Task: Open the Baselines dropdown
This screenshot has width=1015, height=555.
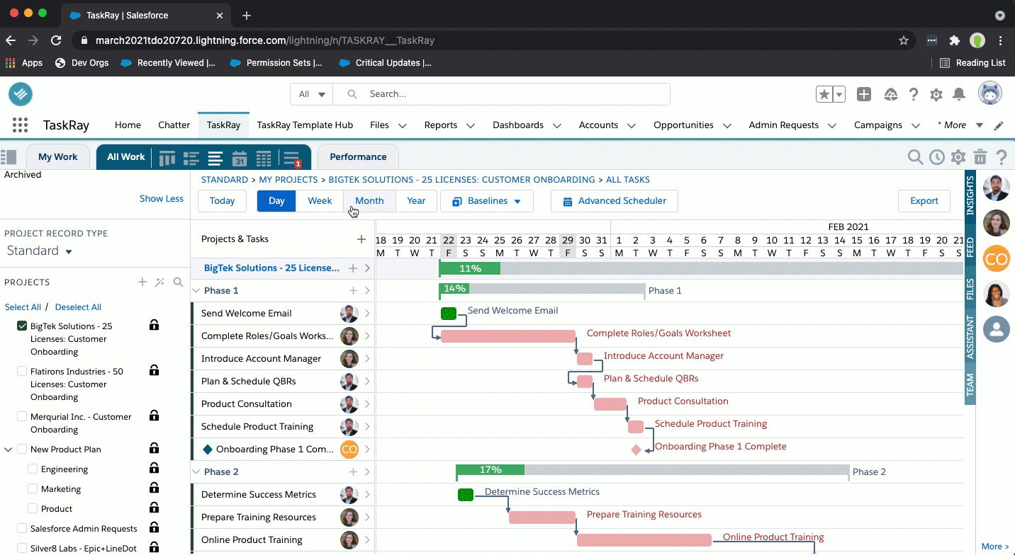Action: [x=487, y=201]
